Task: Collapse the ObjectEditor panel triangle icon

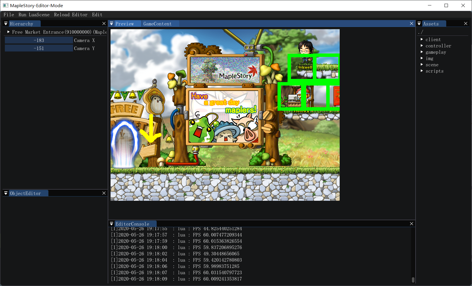Action: (x=6, y=193)
